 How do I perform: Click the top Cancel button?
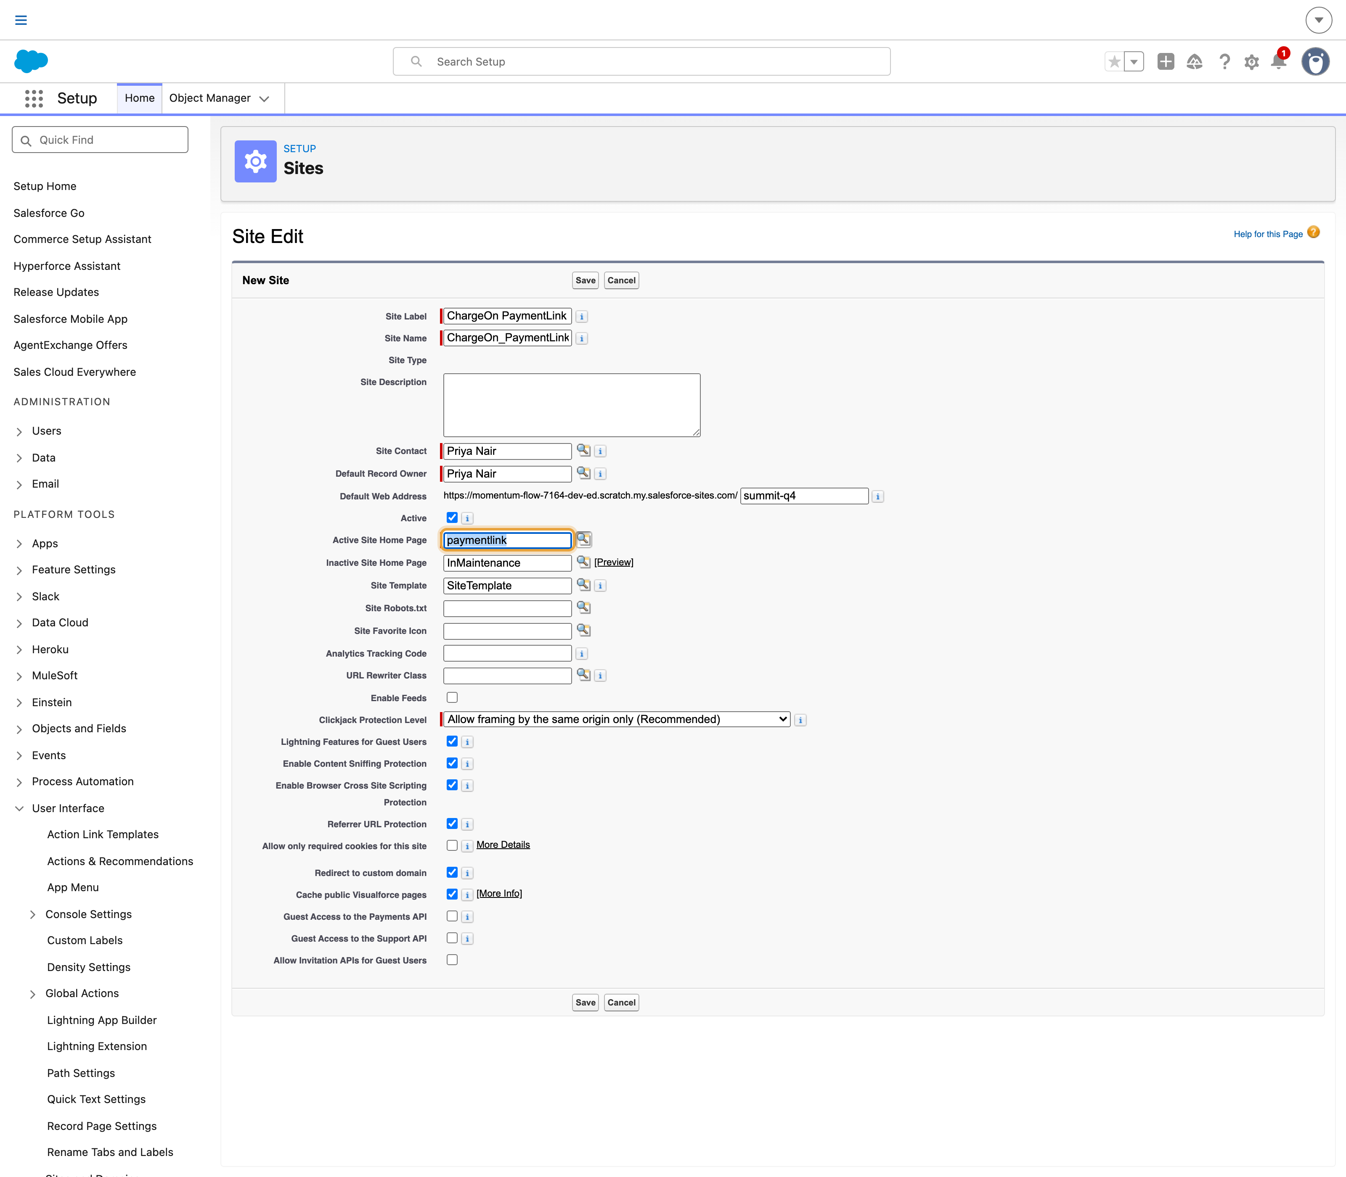621,280
